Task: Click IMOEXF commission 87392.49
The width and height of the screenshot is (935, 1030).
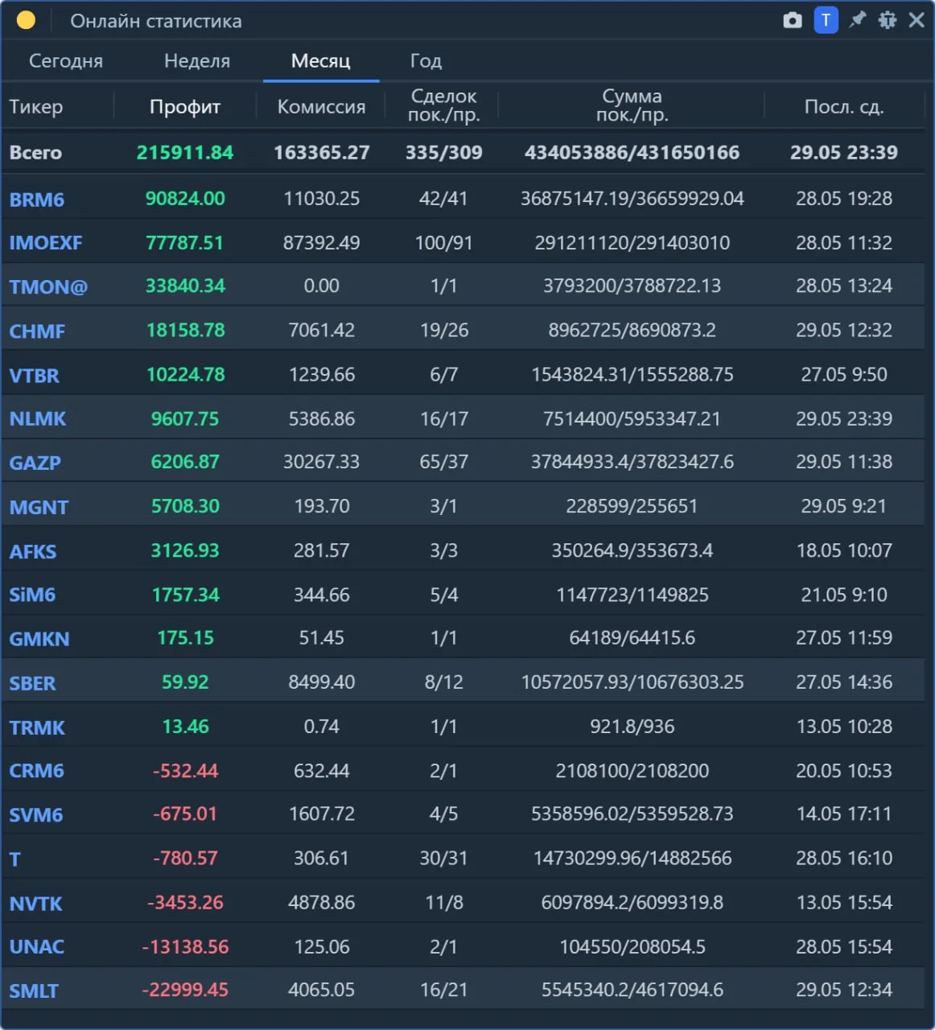Action: click(x=322, y=243)
